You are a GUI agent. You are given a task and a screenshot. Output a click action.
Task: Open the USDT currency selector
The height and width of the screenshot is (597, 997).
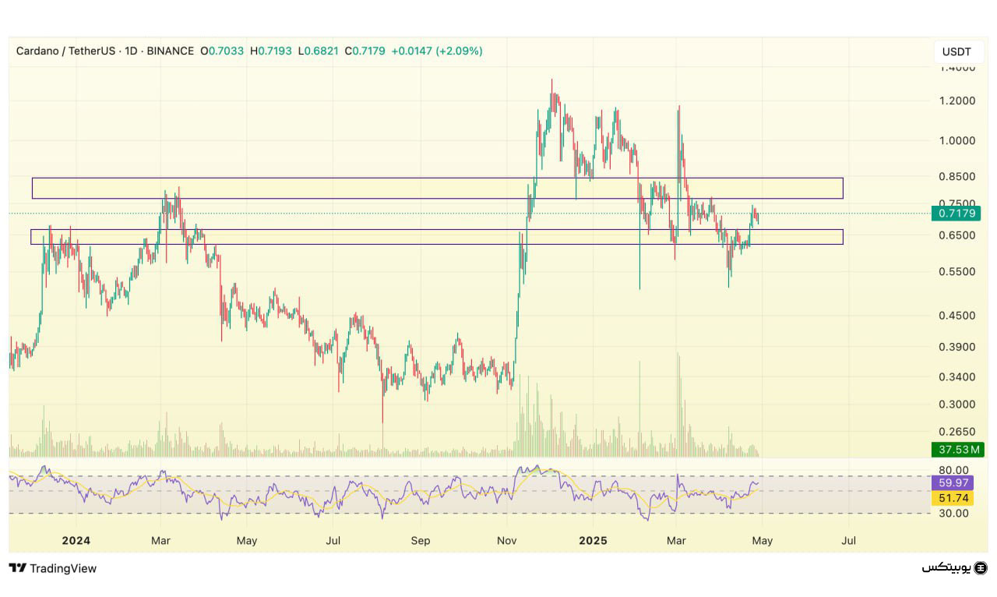pos(956,51)
